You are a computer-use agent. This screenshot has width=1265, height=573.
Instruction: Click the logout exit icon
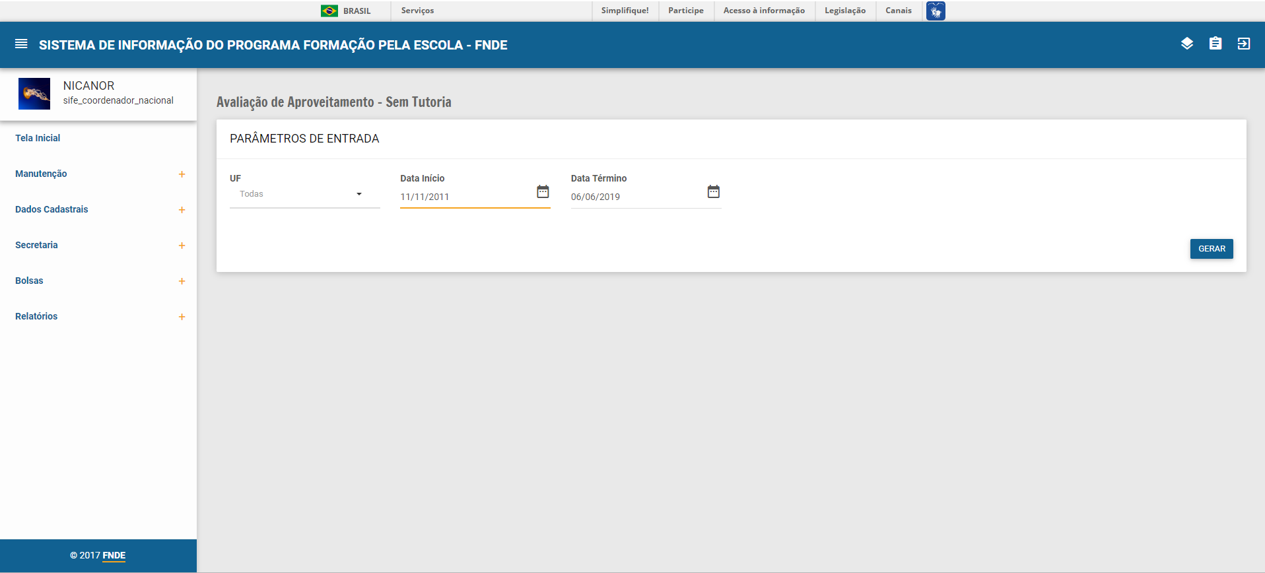tap(1243, 44)
